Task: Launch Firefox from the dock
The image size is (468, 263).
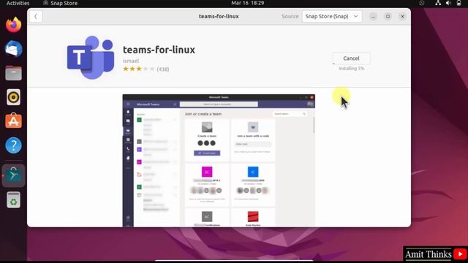Action: [13, 25]
